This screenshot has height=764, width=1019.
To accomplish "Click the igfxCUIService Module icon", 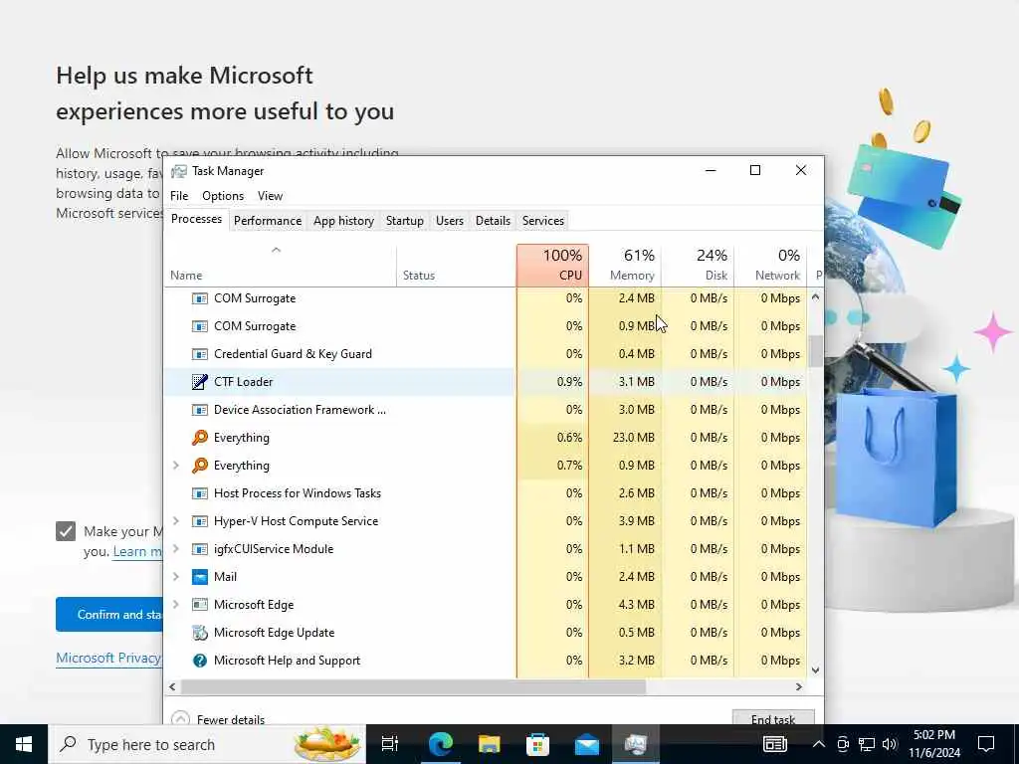I will click(x=199, y=549).
